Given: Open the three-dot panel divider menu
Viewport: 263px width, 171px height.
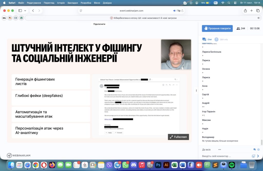Looking at the screenshot, I should [196, 91].
